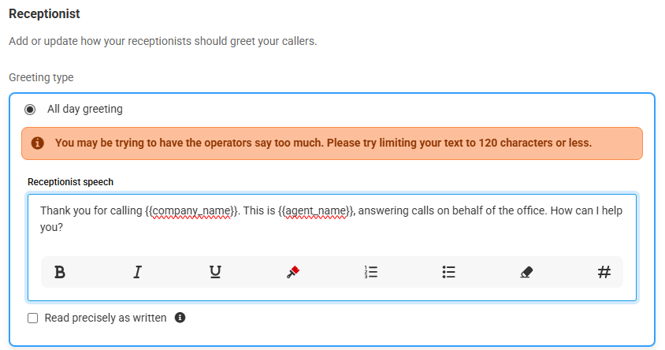Image resolution: width=665 pixels, height=350 pixels.
Task: Apply italic formatting to speech text
Action: point(137,272)
